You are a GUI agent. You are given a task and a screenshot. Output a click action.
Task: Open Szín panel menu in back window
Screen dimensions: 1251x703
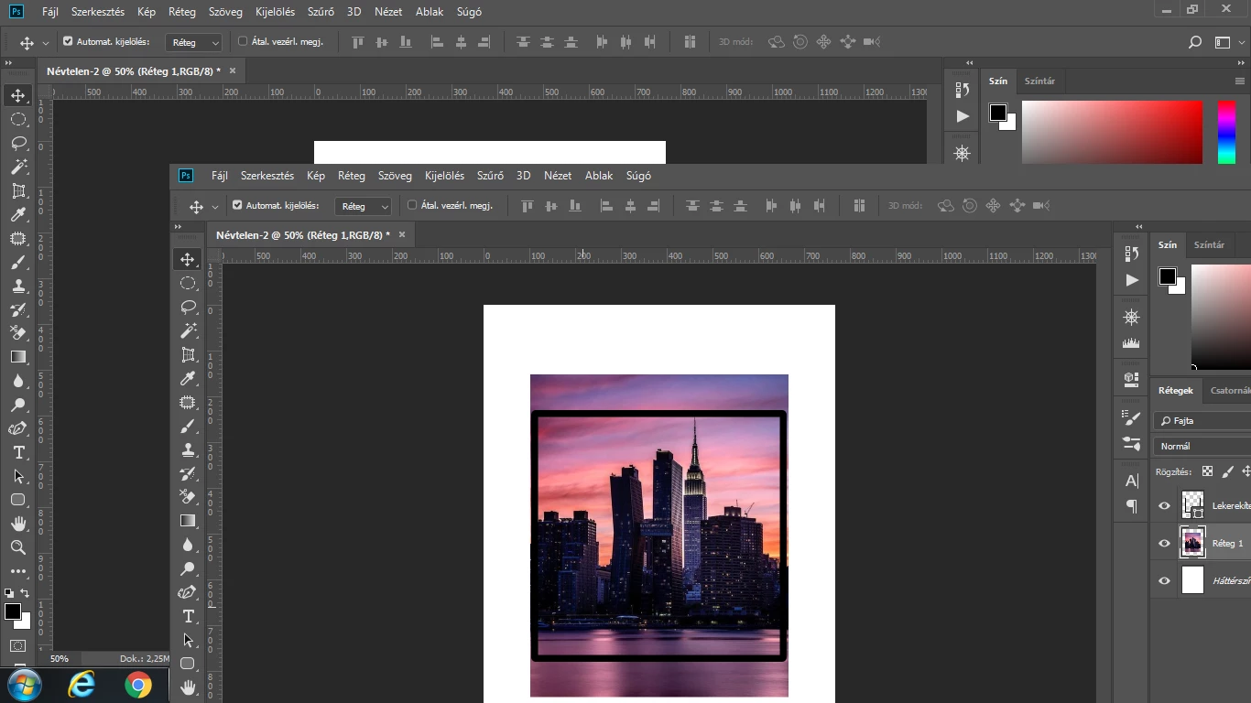[x=1240, y=81]
